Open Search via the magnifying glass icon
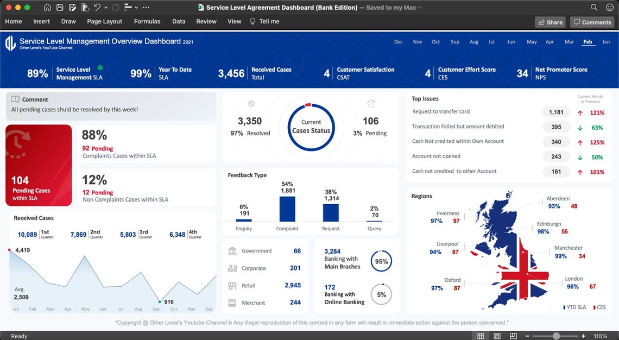Viewport: 619px width, 340px height. (595, 8)
